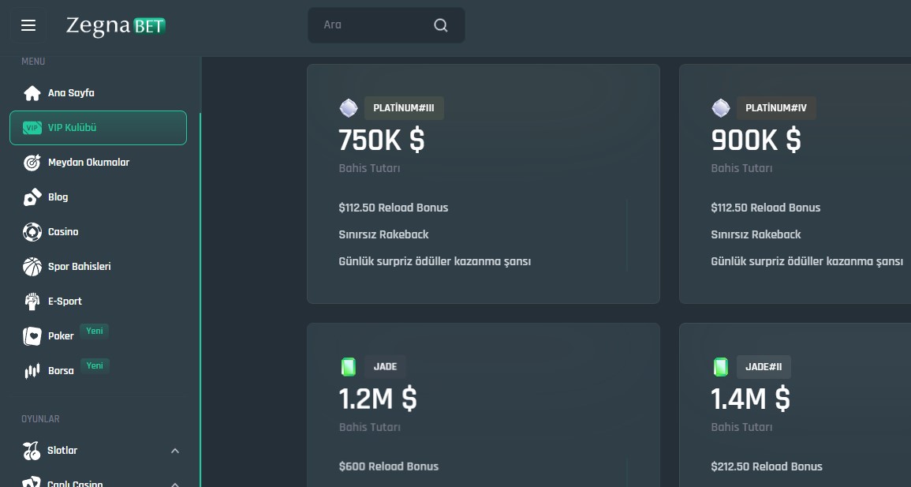Image resolution: width=911 pixels, height=487 pixels.
Task: Click the Meydan Okumalar target icon
Action: coord(32,163)
